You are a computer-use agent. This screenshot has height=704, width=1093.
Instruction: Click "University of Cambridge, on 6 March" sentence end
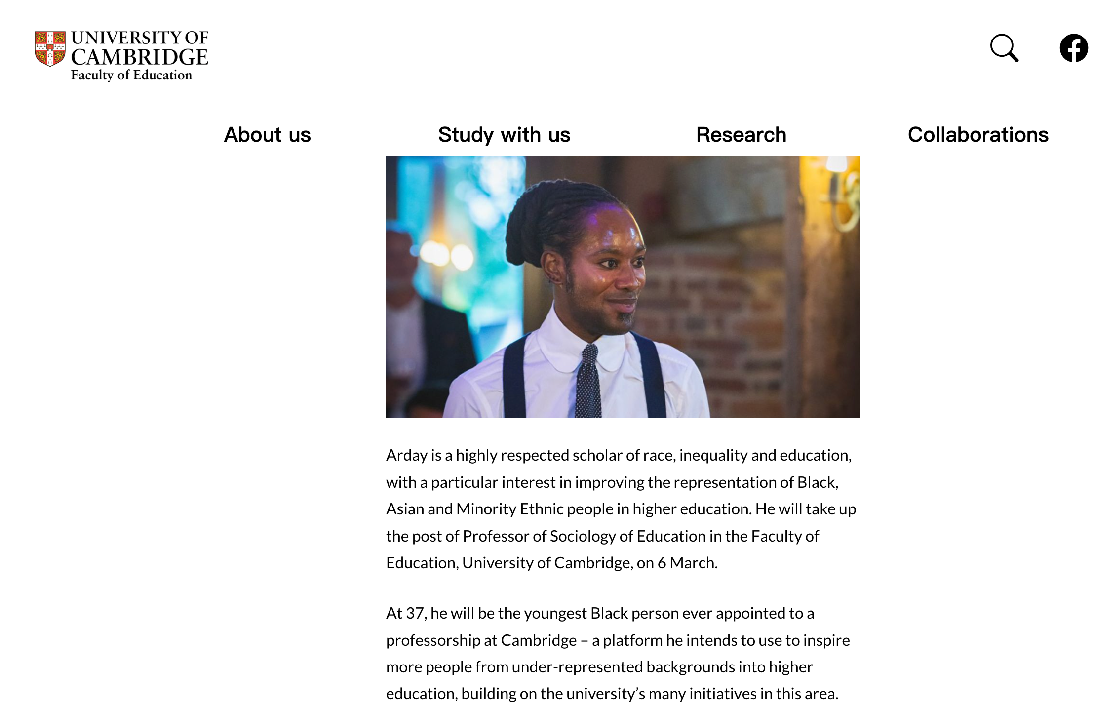(x=590, y=563)
